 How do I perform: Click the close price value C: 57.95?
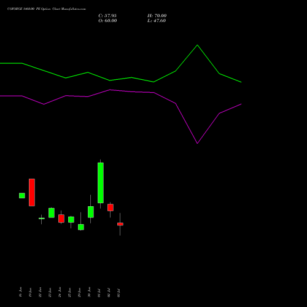tap(107, 16)
